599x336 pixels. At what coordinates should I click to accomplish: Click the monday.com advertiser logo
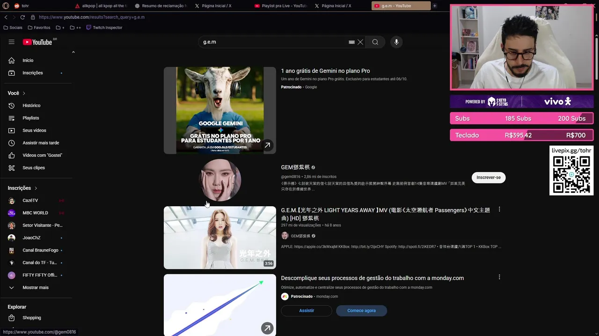point(285,296)
